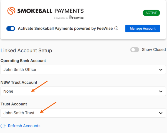Image resolution: width=167 pixels, height=133 pixels.
Task: Click chevron arrow in the None field
Action: (161, 91)
